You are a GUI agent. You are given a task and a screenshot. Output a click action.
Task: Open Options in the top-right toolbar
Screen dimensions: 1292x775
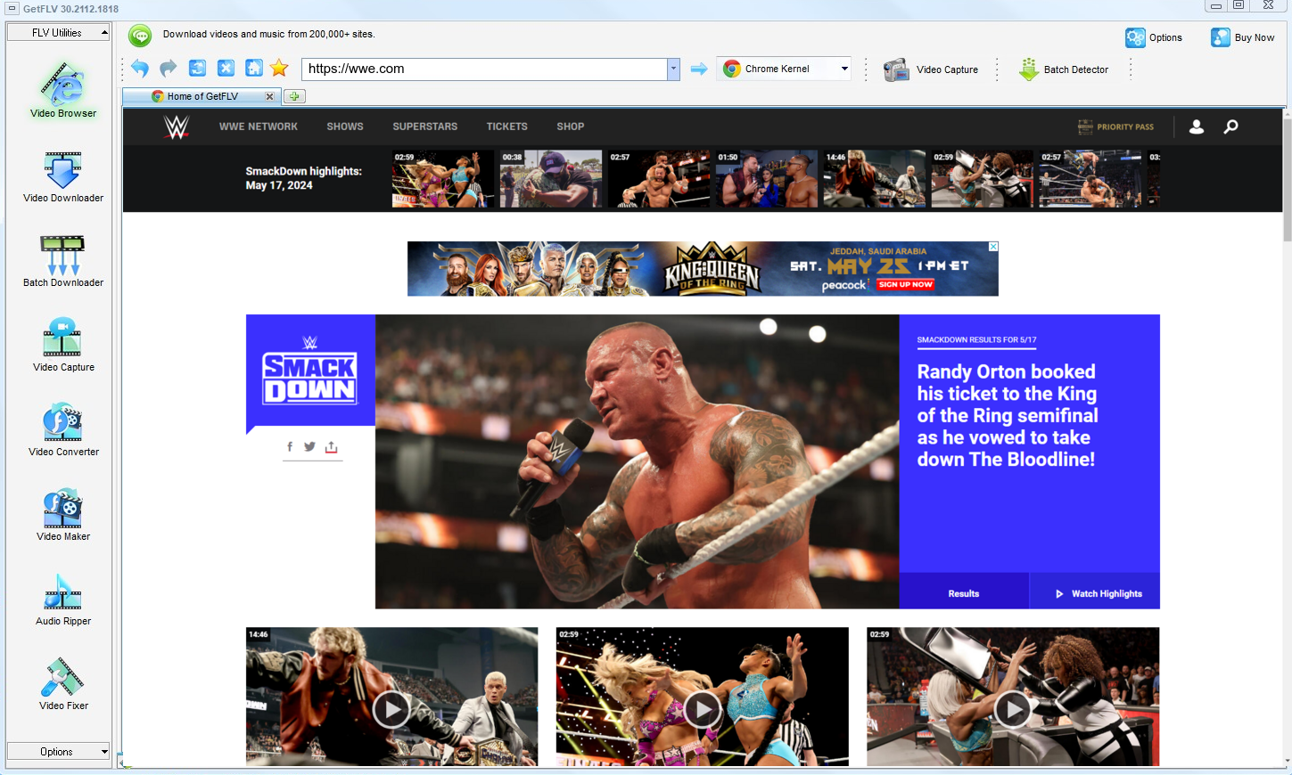point(1154,37)
